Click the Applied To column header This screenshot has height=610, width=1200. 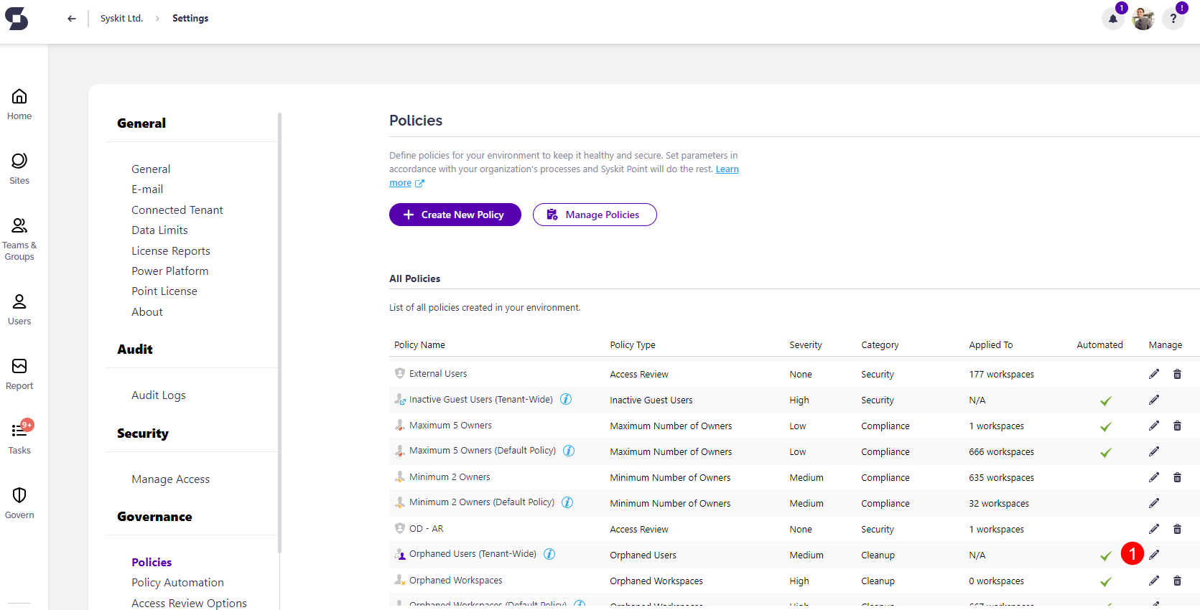991,345
